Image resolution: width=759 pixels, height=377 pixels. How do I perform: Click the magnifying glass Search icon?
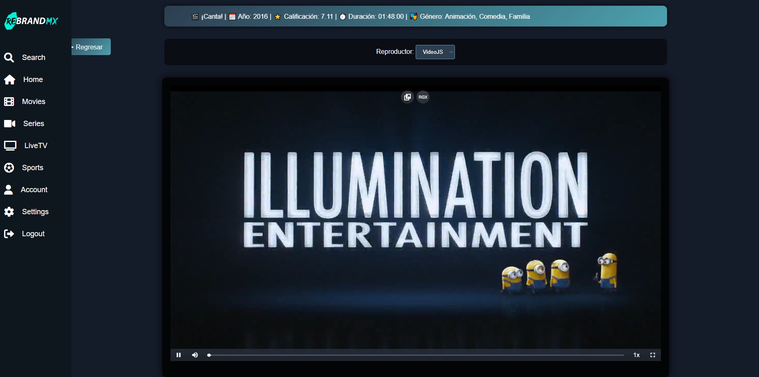[9, 58]
